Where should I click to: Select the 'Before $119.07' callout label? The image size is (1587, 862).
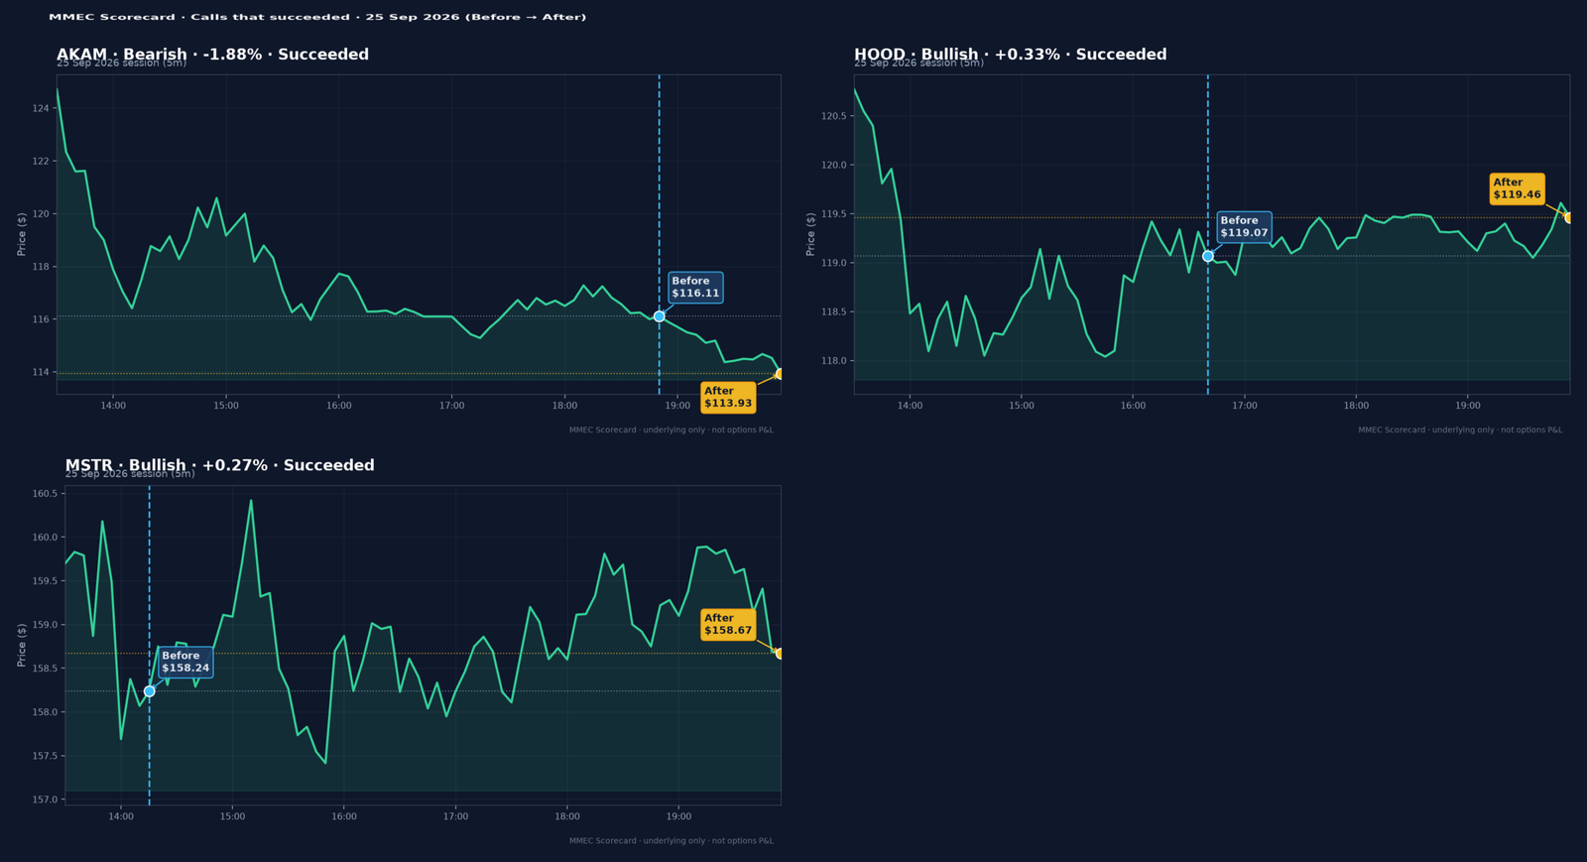click(1244, 227)
